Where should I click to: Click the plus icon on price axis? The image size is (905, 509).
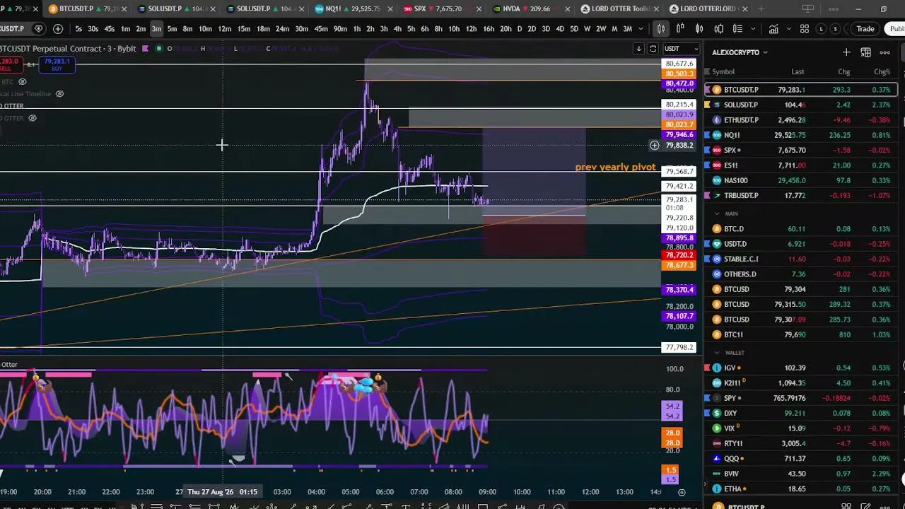coord(655,146)
